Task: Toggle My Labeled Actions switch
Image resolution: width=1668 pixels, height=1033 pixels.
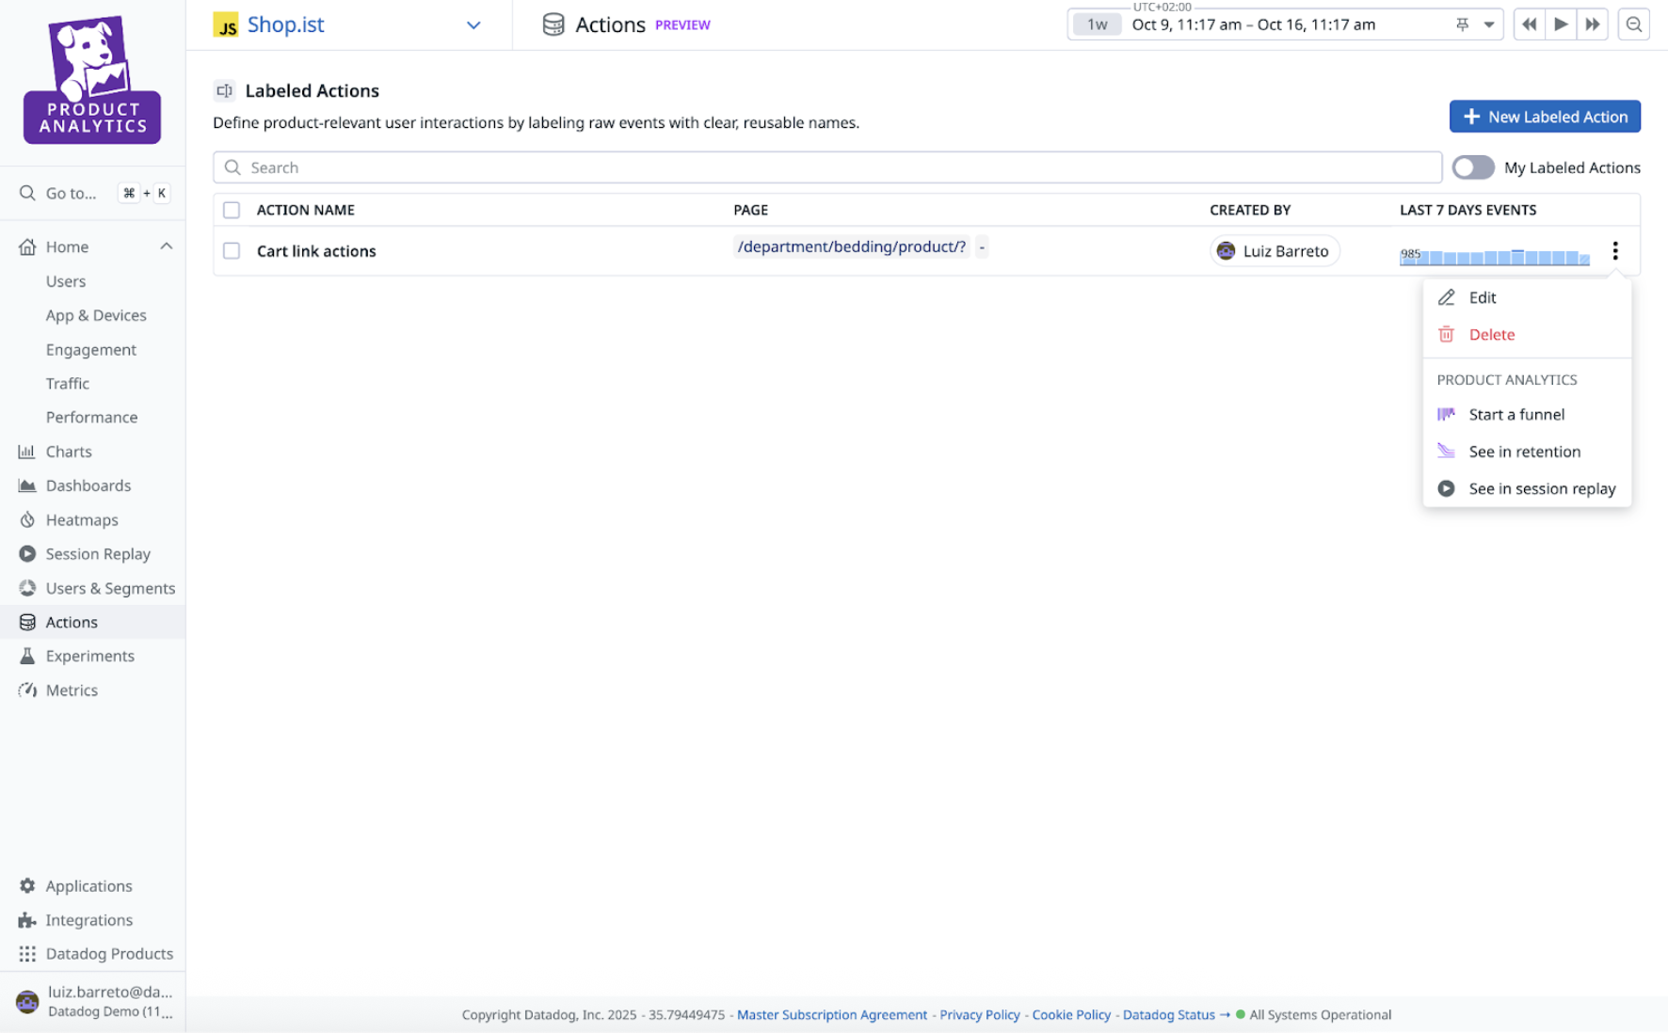Action: click(x=1472, y=167)
